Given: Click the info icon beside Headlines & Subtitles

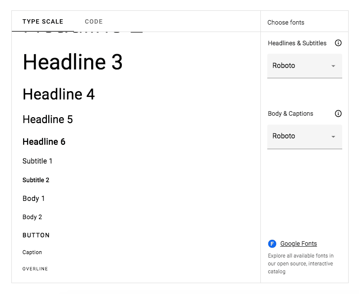Looking at the screenshot, I should (338, 43).
